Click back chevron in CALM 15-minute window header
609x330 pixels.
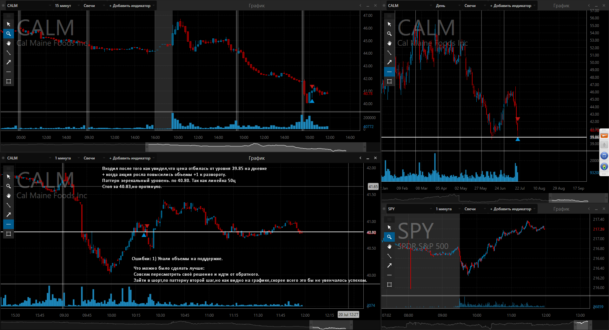click(x=360, y=5)
